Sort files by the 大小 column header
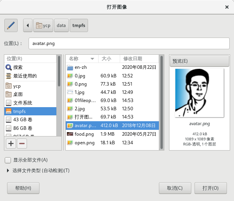234x201 pixels. pyautogui.click(x=109, y=59)
